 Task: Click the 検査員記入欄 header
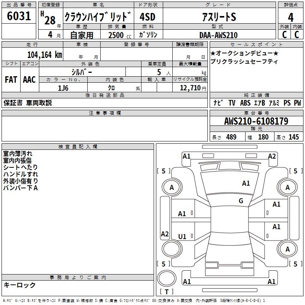pos(78,147)
